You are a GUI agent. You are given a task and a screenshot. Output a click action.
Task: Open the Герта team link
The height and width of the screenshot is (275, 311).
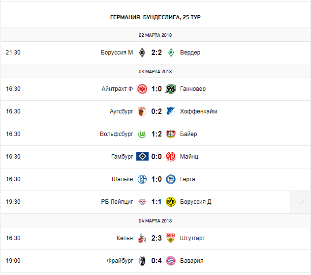pos(187,179)
